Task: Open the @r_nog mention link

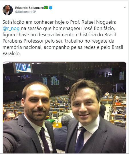Action: click(x=11, y=28)
